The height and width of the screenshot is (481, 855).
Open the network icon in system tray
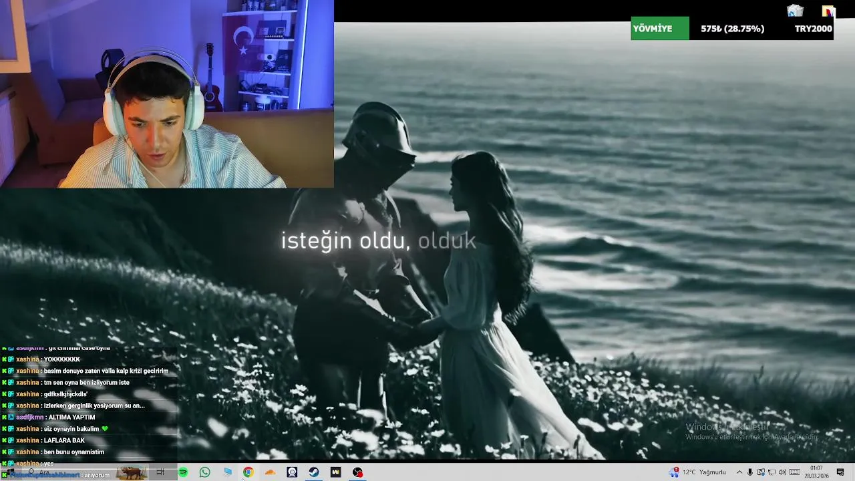772,472
